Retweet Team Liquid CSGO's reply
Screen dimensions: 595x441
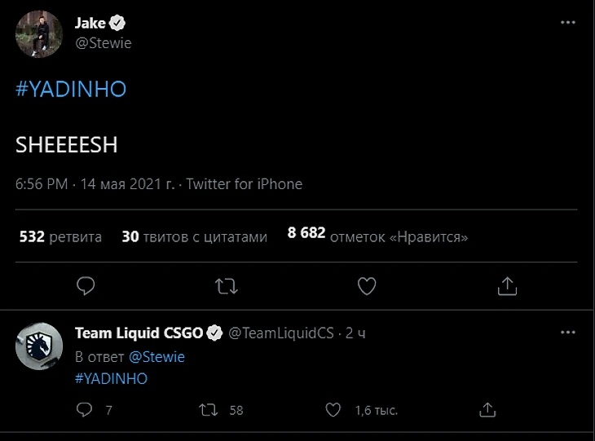(x=209, y=409)
